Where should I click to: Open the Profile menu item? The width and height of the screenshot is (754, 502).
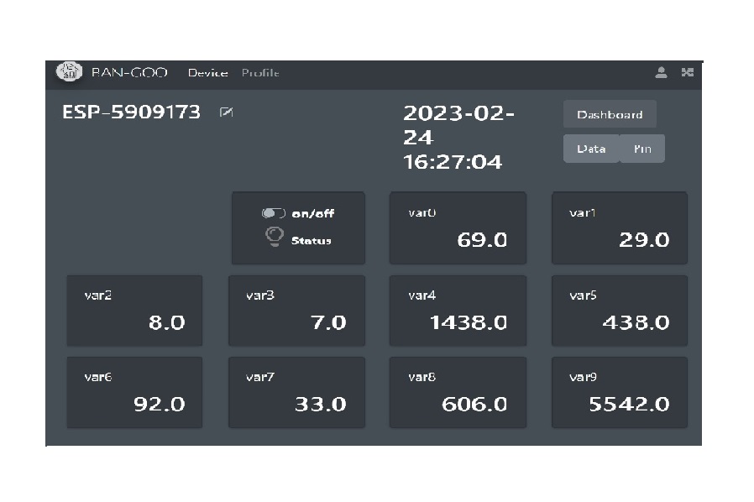[x=260, y=73]
